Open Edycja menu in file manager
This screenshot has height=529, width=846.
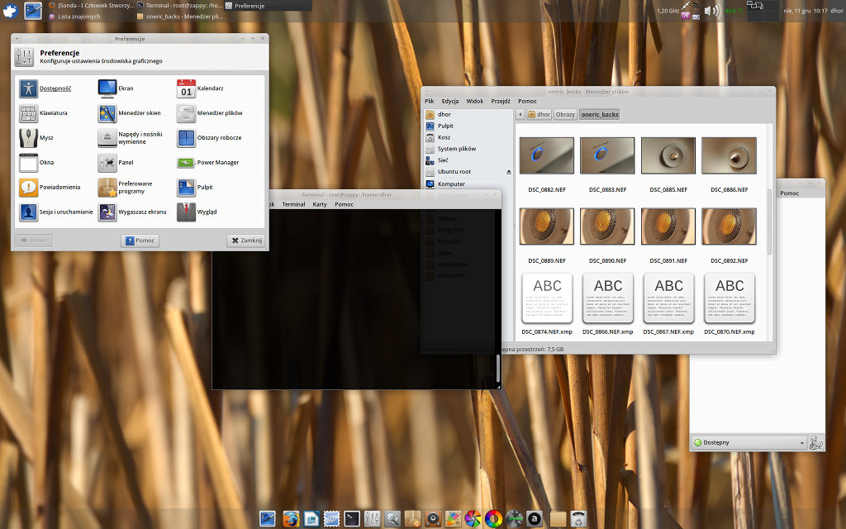[x=450, y=101]
